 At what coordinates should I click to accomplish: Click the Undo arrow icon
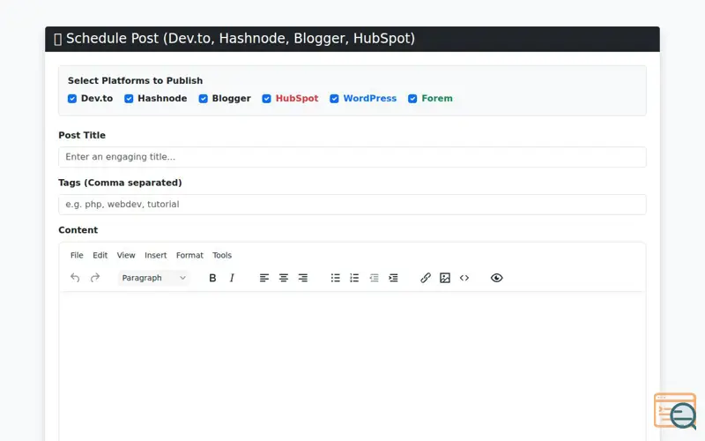click(x=75, y=278)
